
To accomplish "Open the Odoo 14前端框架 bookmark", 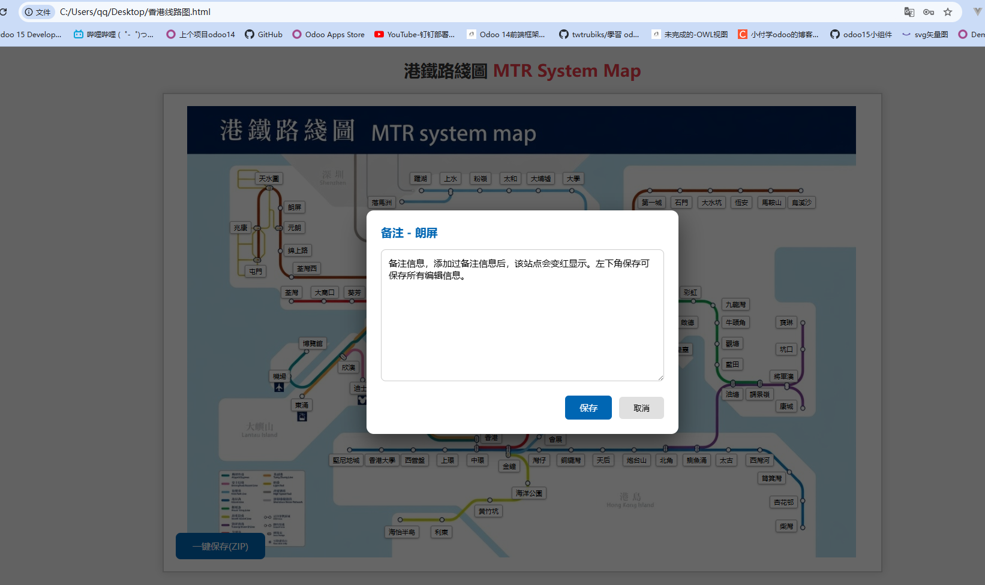I will tap(506, 35).
